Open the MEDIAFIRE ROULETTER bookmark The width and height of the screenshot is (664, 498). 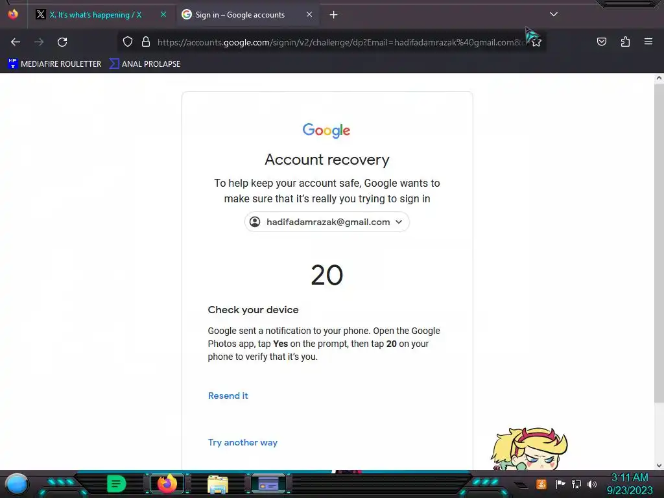click(x=54, y=64)
